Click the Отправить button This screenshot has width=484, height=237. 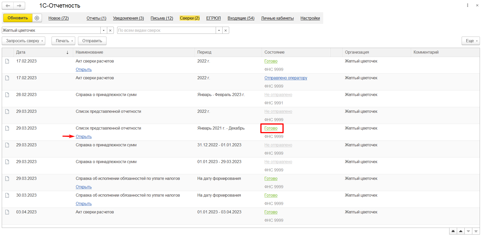tap(92, 41)
